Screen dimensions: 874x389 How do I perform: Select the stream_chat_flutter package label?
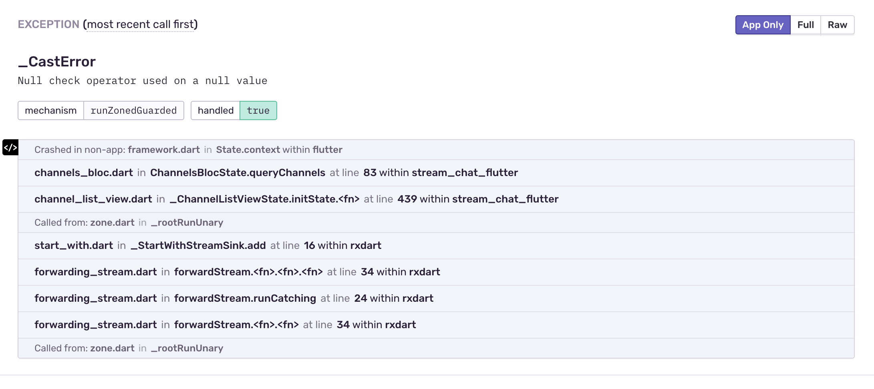pyautogui.click(x=465, y=172)
